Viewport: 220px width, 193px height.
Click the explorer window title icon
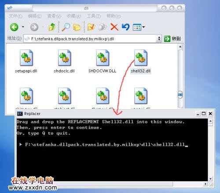click(x=10, y=8)
